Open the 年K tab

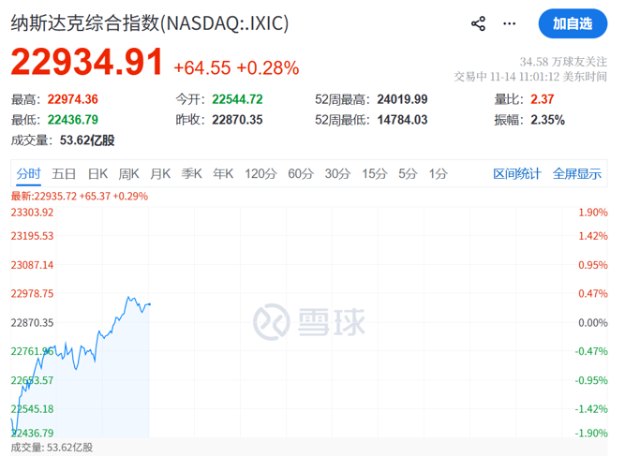(223, 173)
